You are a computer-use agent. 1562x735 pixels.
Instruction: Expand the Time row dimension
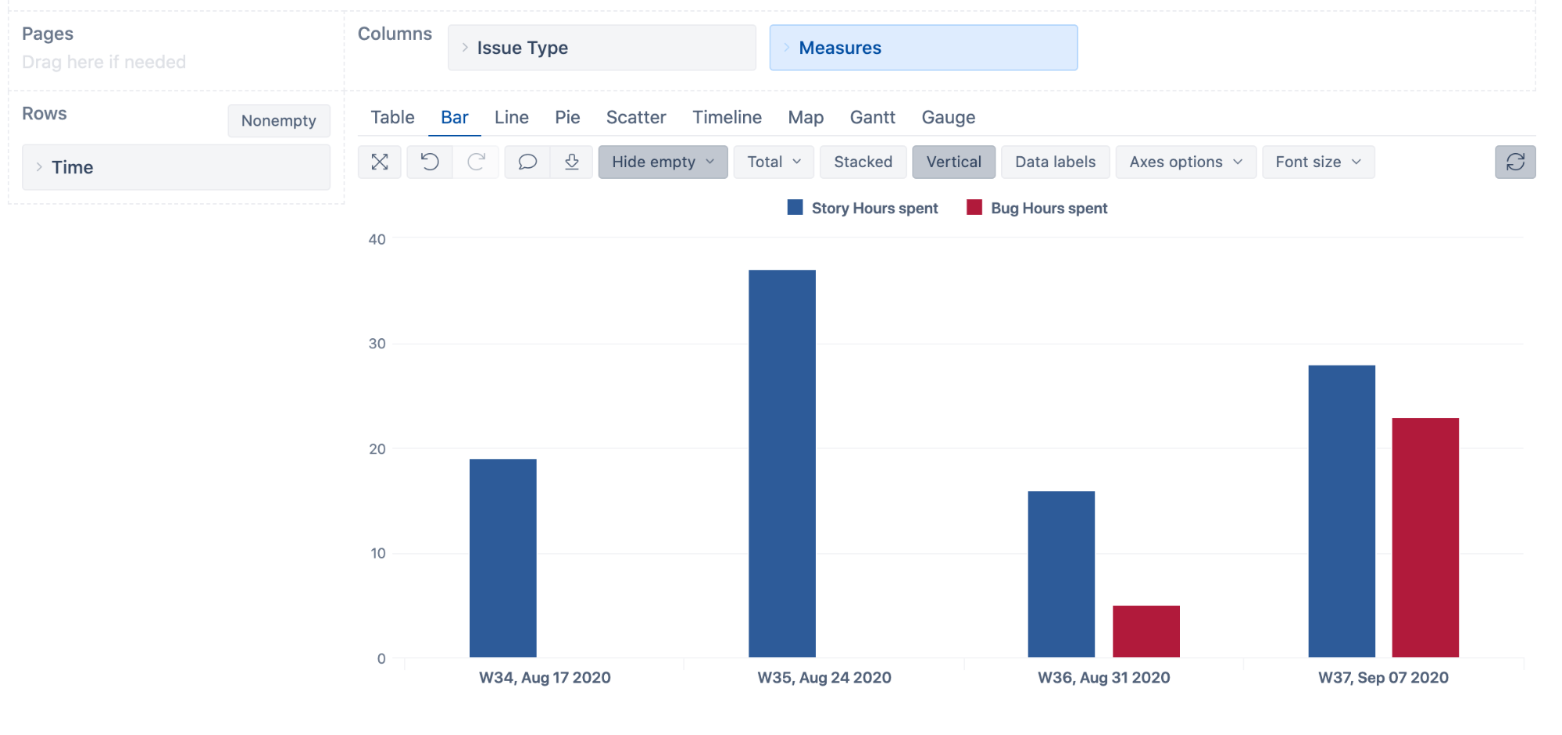click(x=39, y=167)
